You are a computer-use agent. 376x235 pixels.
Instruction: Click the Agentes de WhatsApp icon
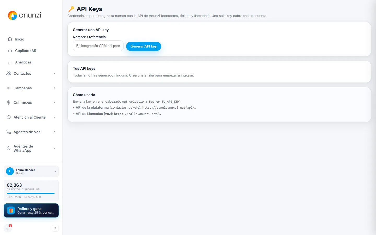9,148
